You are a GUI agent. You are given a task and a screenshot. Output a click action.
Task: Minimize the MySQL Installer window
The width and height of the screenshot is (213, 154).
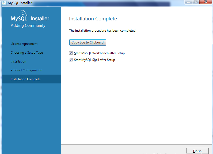188,2
